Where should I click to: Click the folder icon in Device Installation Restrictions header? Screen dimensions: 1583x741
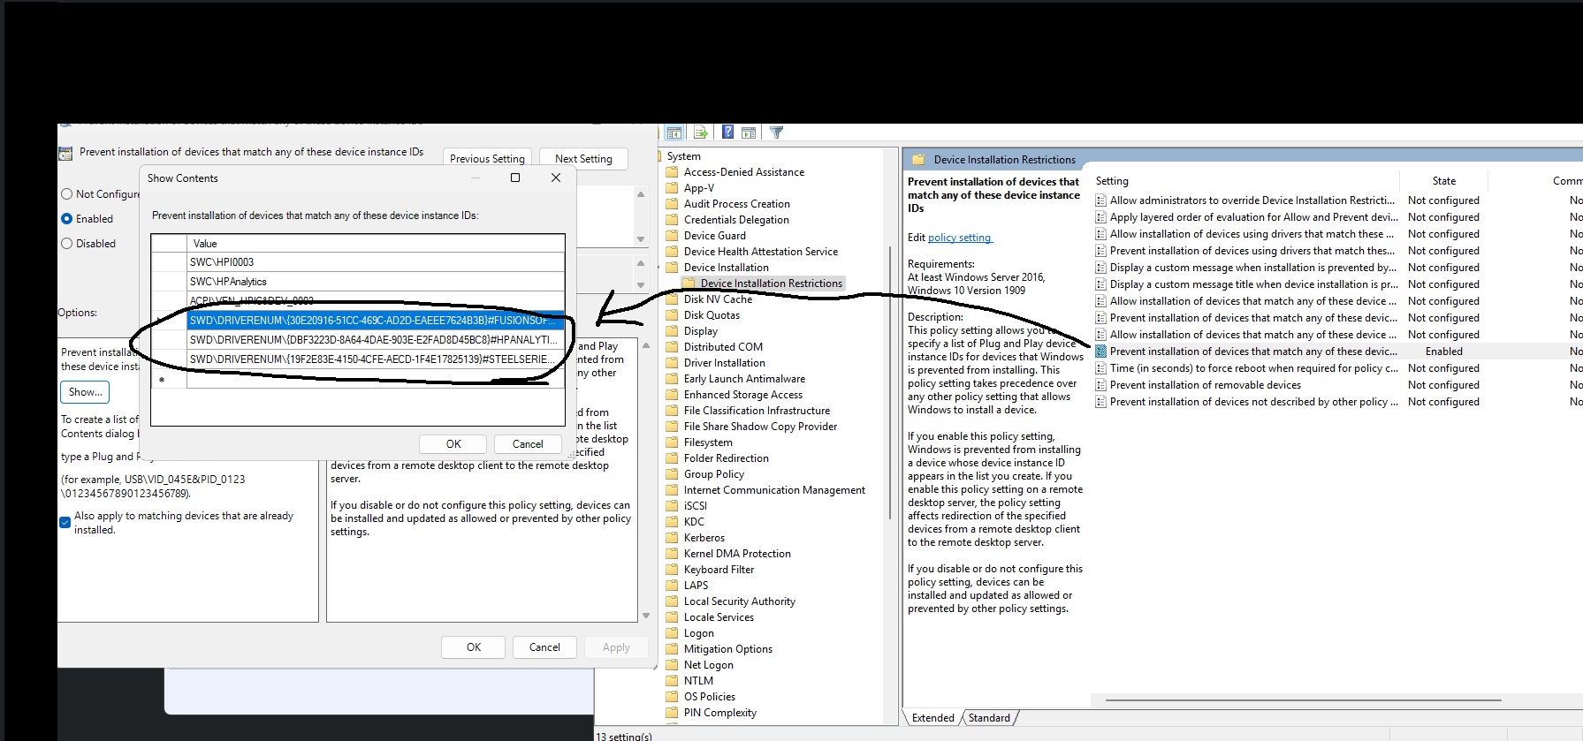click(918, 160)
